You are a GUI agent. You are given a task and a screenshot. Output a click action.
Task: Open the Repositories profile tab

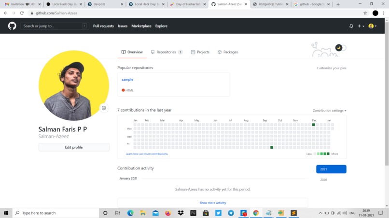tap(167, 52)
